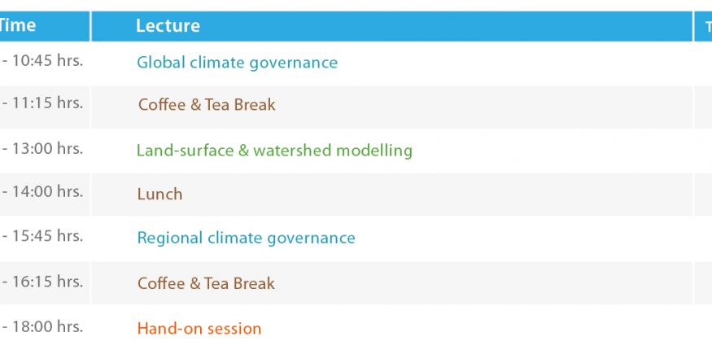Click the 15:45 hrs. time cell
Image resolution: width=712 pixels, height=350 pixels.
point(43,236)
